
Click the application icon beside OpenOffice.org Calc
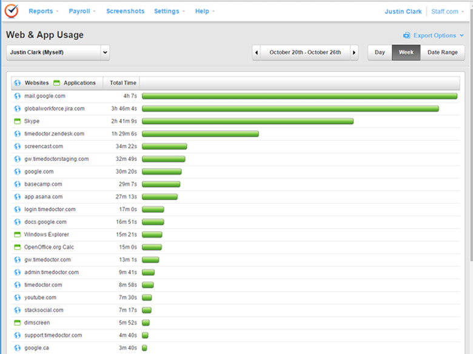[x=18, y=247]
